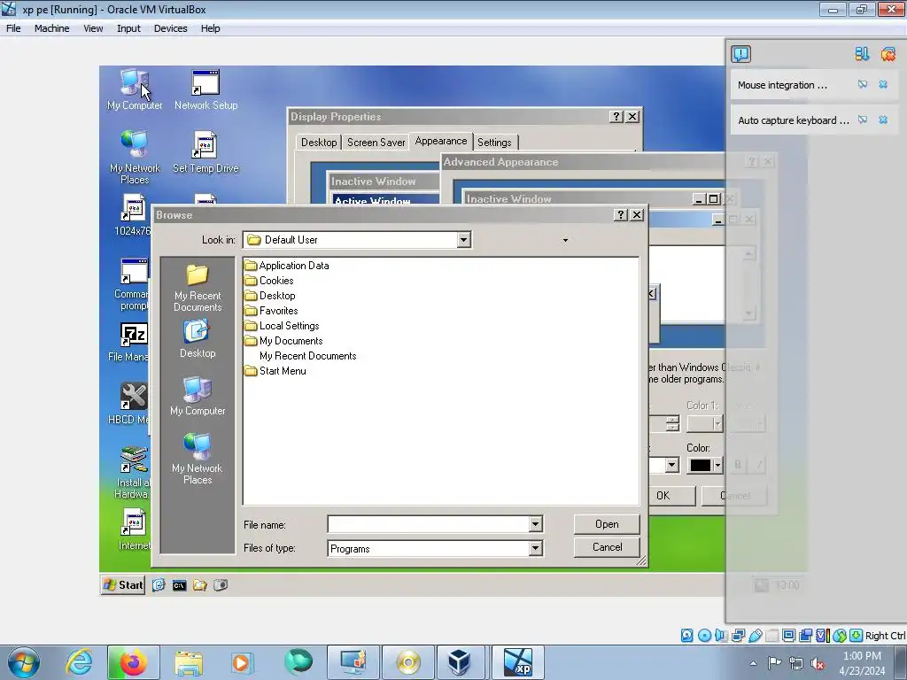The image size is (907, 680).
Task: Open the Color dropdown in Advanced Appearance
Action: pyautogui.click(x=717, y=466)
